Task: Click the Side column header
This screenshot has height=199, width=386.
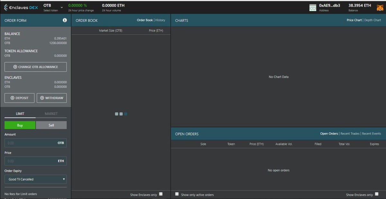Action: pyautogui.click(x=203, y=144)
